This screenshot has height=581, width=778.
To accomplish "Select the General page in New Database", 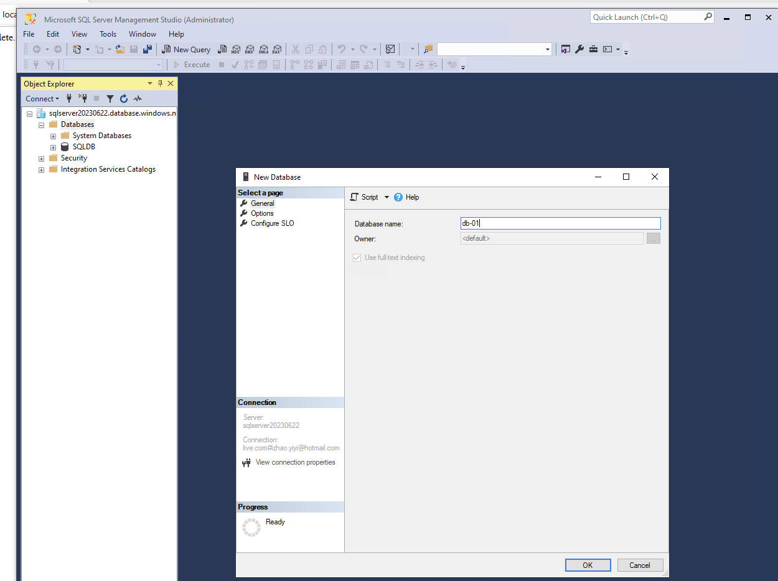I will (263, 203).
